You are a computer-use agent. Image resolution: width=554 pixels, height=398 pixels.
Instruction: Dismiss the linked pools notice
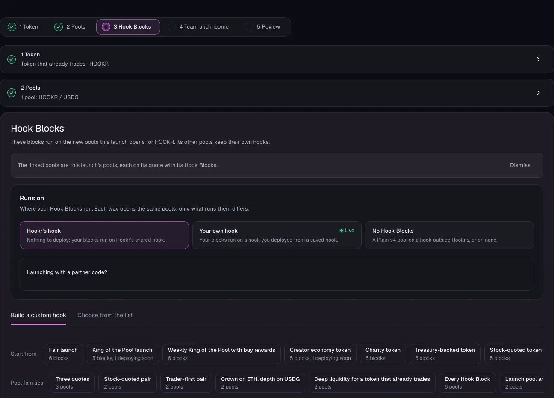[520, 165]
